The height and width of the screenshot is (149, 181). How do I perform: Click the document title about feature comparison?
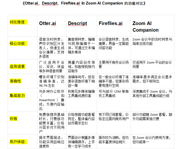click(x=84, y=3)
